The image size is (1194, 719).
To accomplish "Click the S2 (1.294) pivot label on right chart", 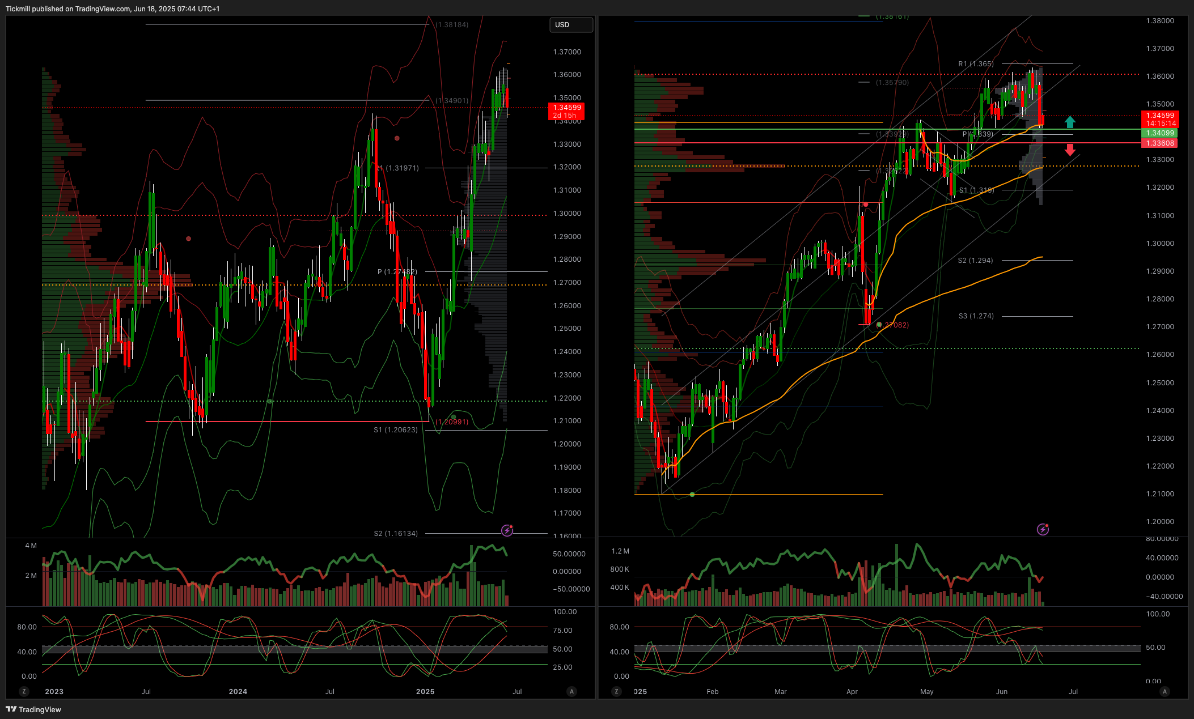I will pyautogui.click(x=975, y=261).
